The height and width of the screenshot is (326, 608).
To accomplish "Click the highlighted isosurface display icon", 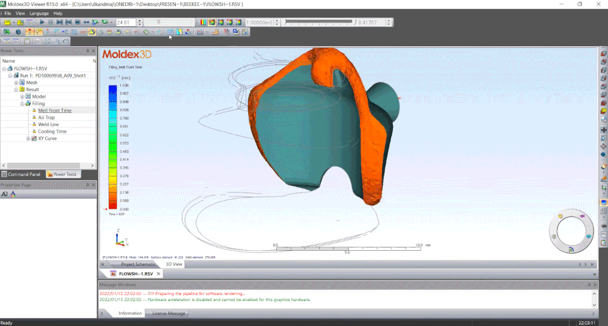I will tap(212, 22).
